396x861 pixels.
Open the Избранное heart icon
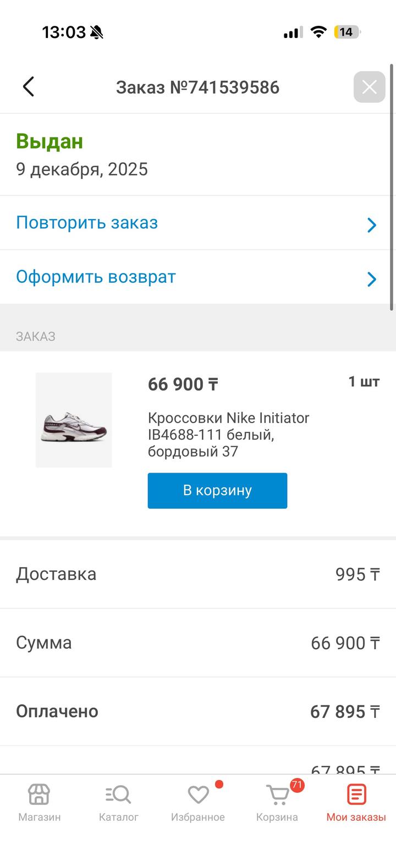pyautogui.click(x=198, y=795)
